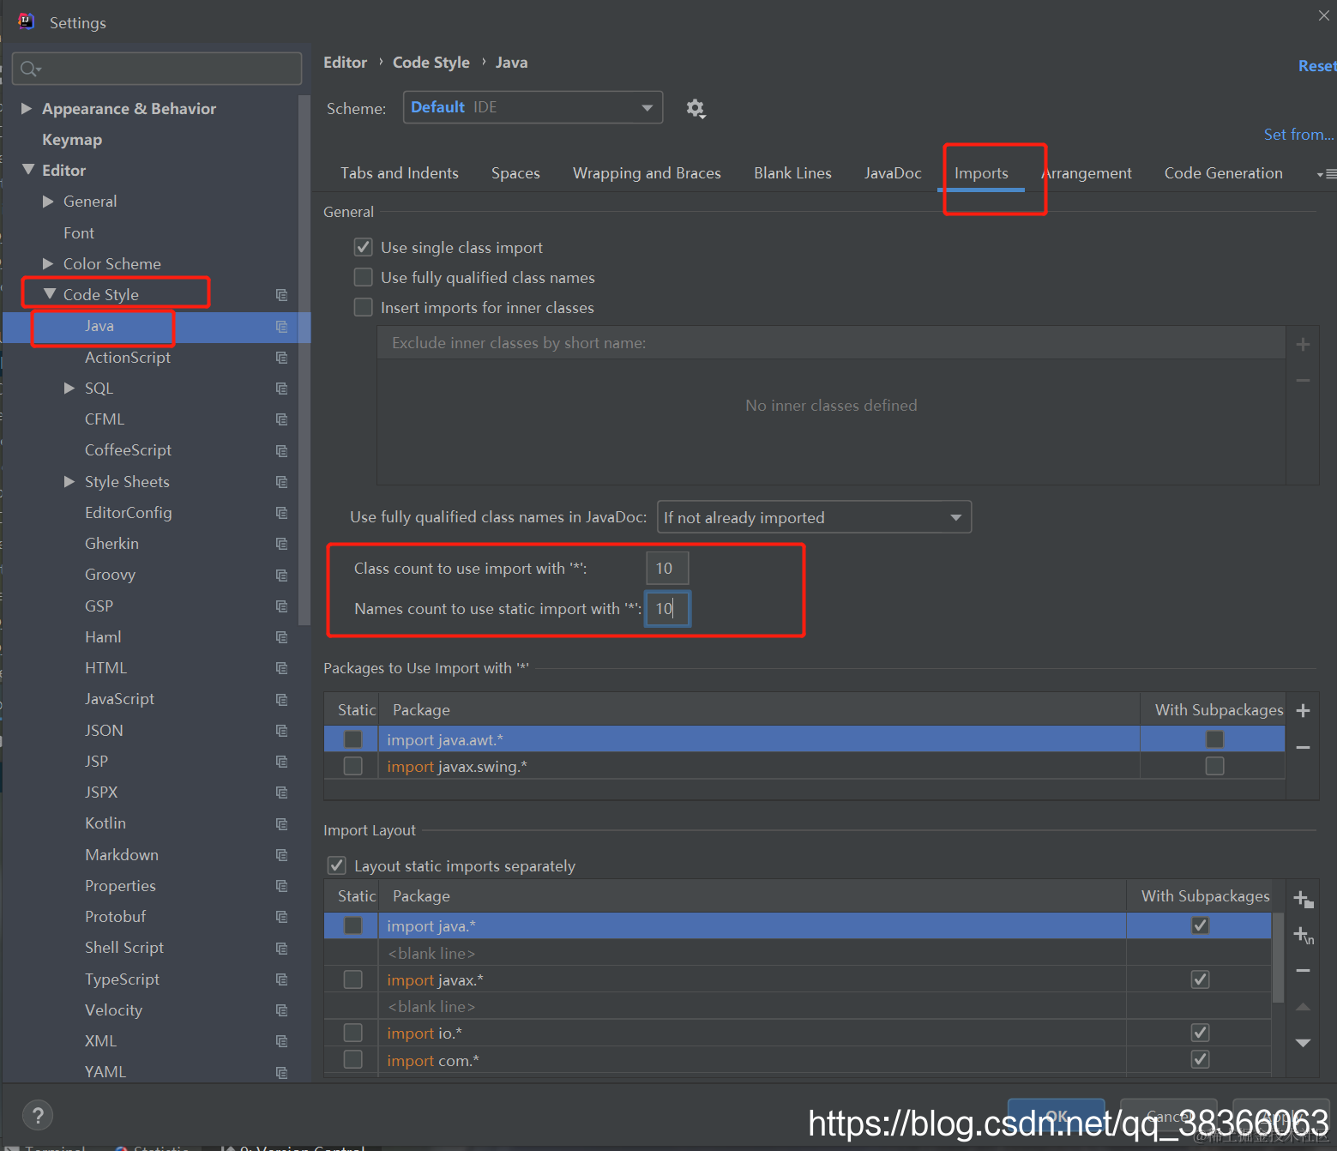Click project-level icon beside CFML
Viewport: 1337px width, 1151px height.
point(281,419)
